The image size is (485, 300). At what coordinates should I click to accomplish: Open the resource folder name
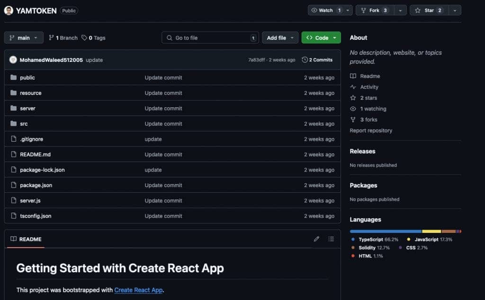(x=31, y=93)
